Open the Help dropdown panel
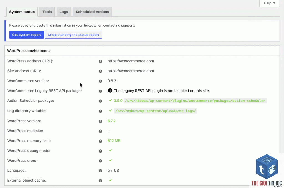 coord(269,3)
